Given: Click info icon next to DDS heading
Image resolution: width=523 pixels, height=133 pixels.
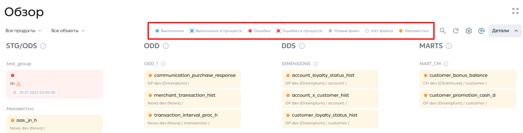Looking at the screenshot, I should point(302,46).
